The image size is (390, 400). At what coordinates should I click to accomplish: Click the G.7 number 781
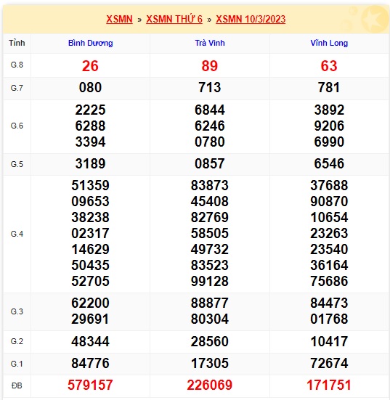click(x=329, y=88)
